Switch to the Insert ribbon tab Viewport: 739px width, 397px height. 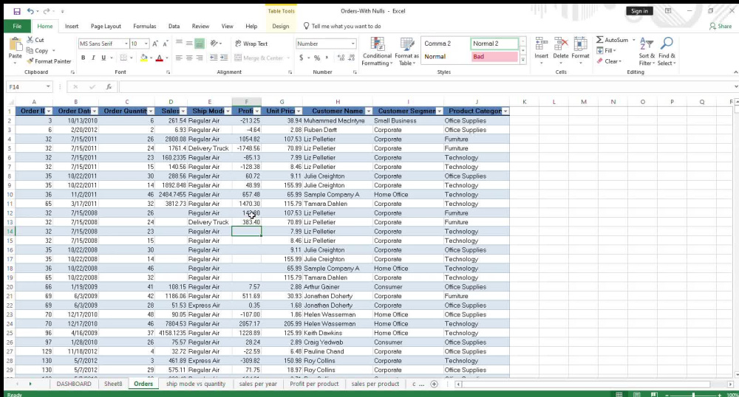tap(72, 27)
